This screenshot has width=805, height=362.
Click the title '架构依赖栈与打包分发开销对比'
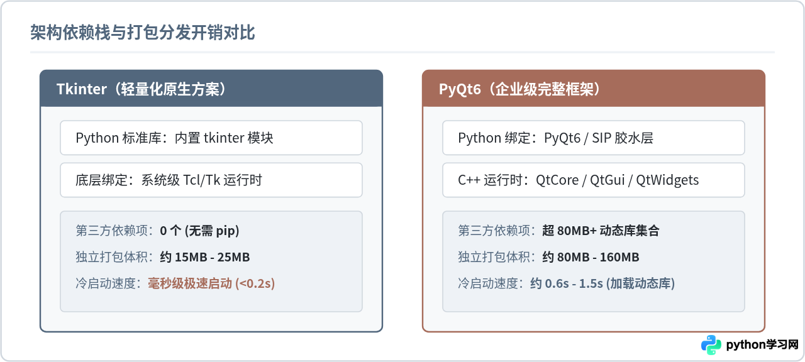pyautogui.click(x=143, y=33)
